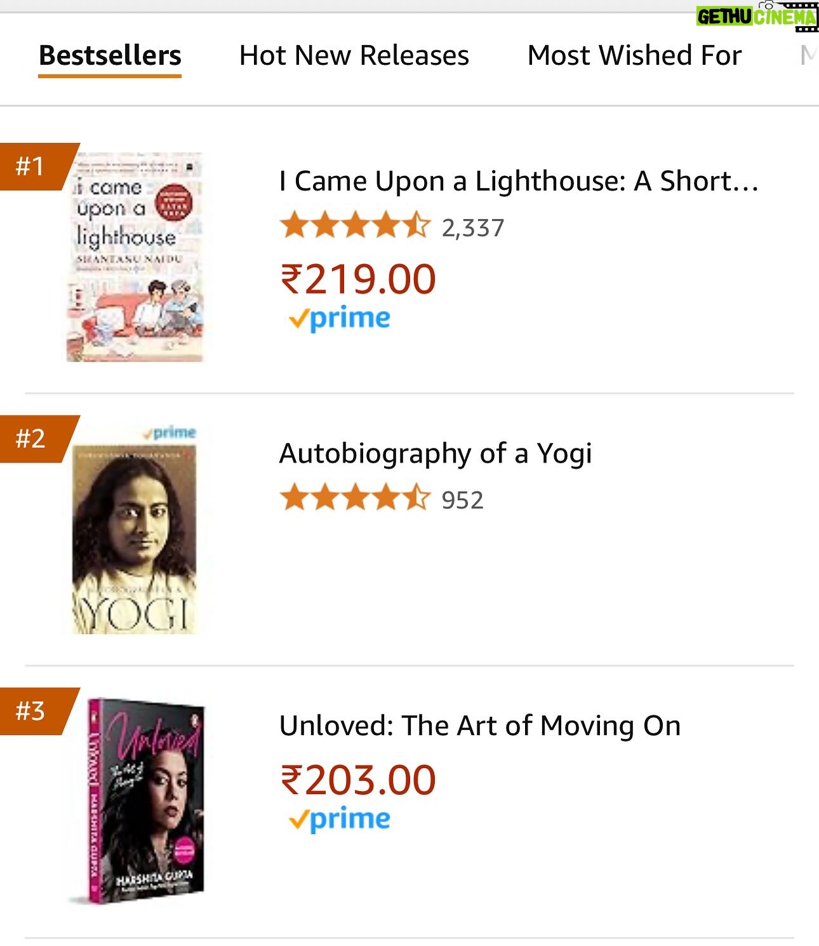Image resolution: width=819 pixels, height=946 pixels.
Task: Select the Bestsellers tab
Action: (x=110, y=56)
